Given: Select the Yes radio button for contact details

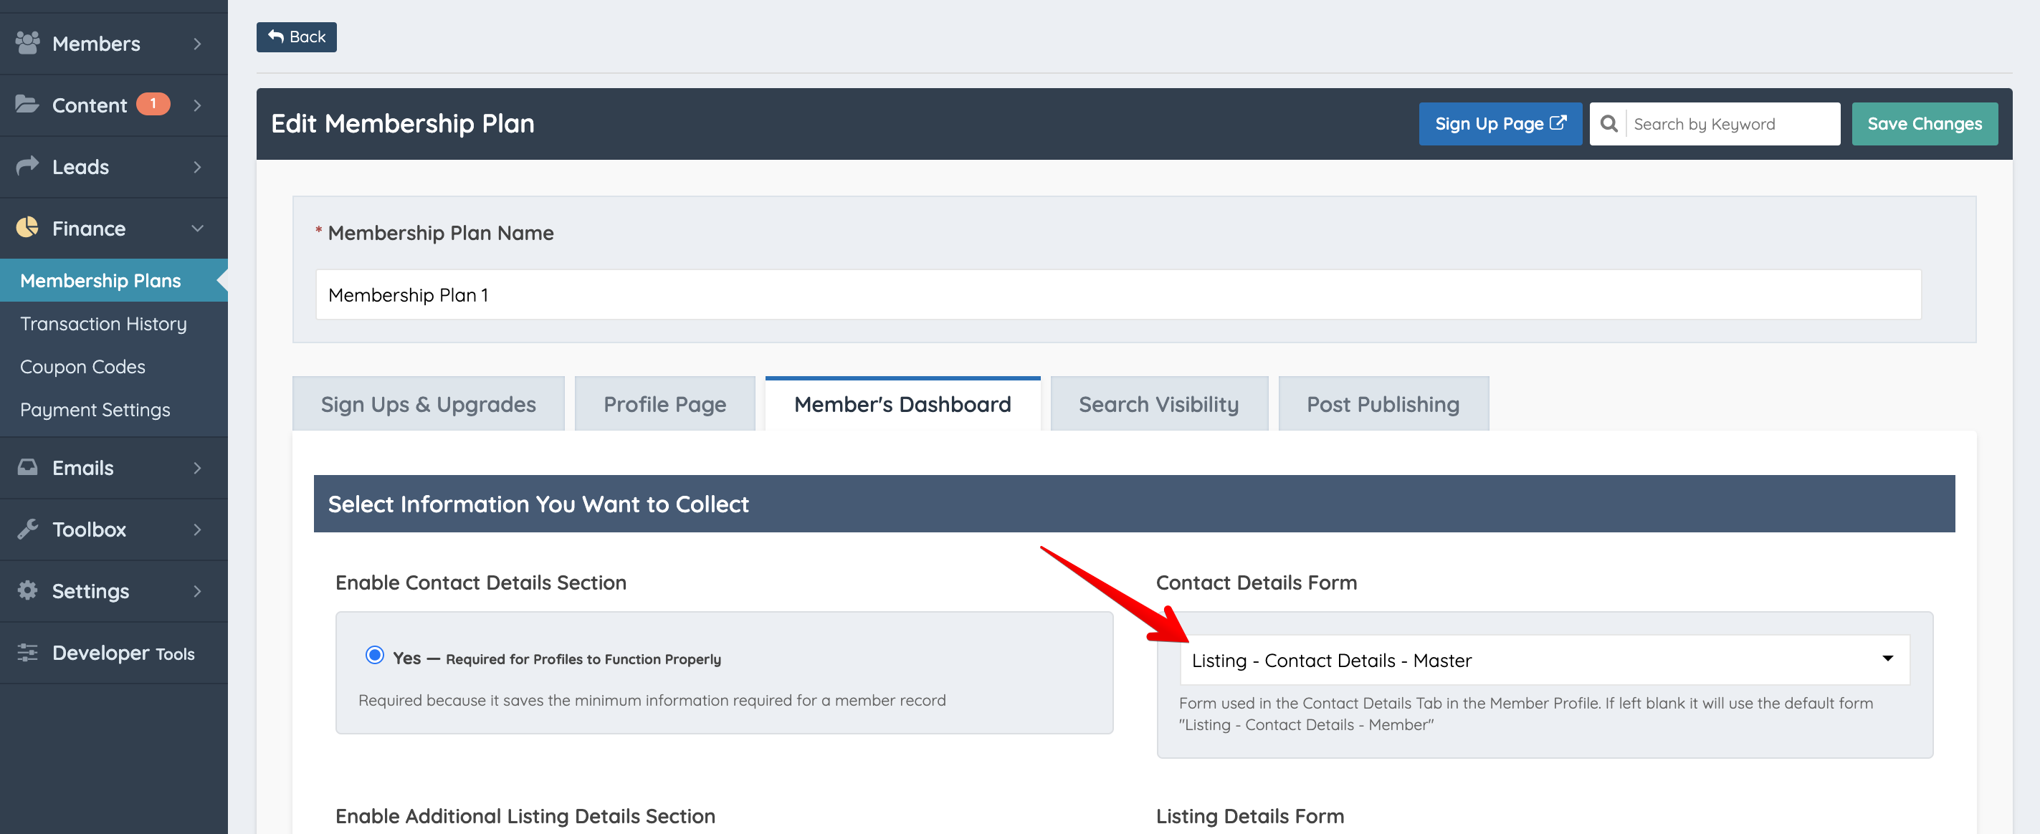Looking at the screenshot, I should pos(375,655).
